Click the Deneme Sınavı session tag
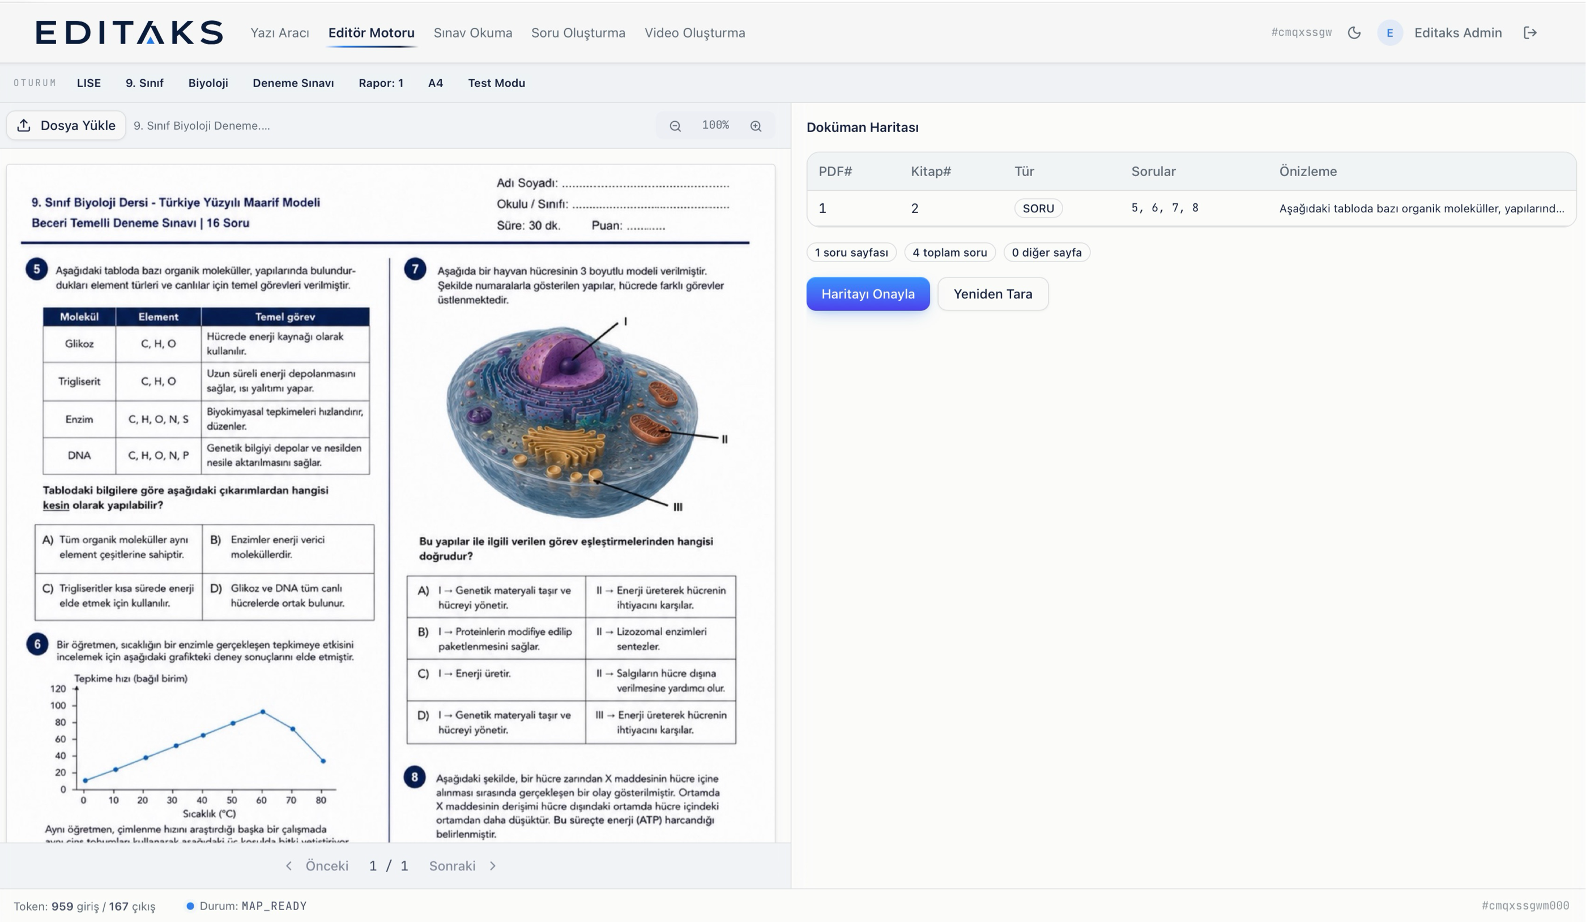The height and width of the screenshot is (922, 1586). (x=293, y=83)
